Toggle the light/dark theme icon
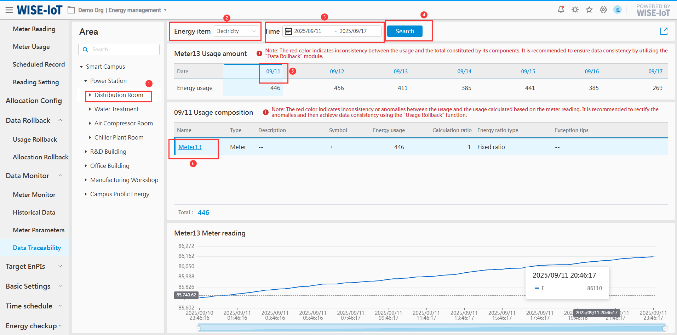This screenshot has height=335, width=677. tap(575, 10)
